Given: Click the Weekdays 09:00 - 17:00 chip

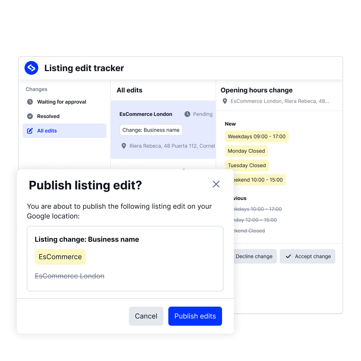Looking at the screenshot, I should [x=257, y=136].
